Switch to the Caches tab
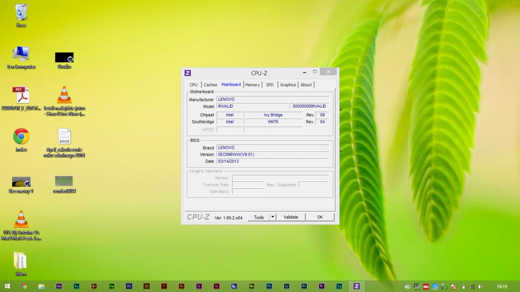This screenshot has width=520, height=292. (211, 85)
